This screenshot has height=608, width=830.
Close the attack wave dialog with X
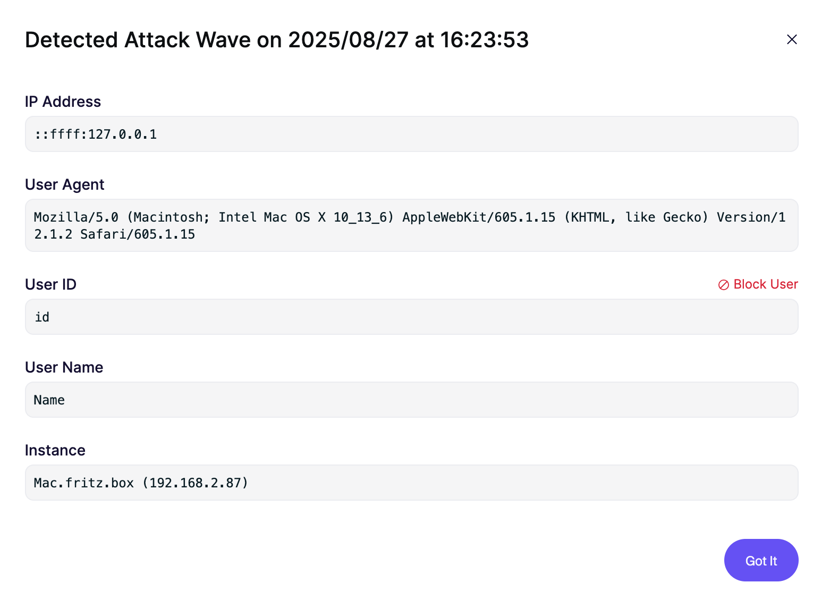point(792,39)
